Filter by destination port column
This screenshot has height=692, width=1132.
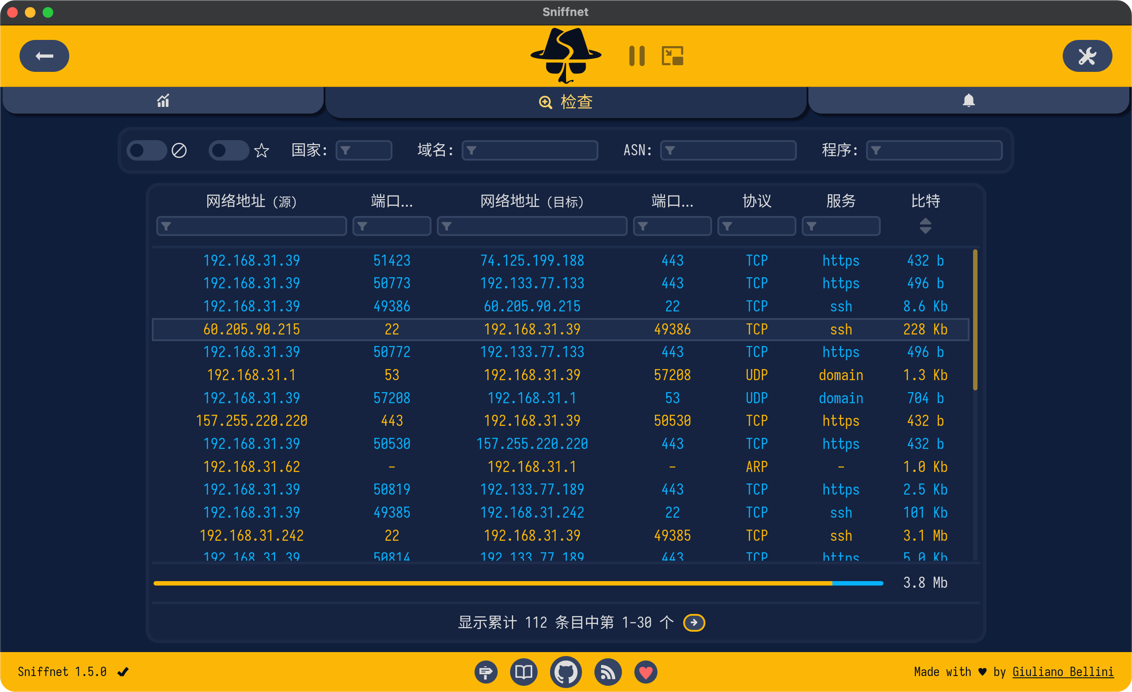tap(672, 226)
